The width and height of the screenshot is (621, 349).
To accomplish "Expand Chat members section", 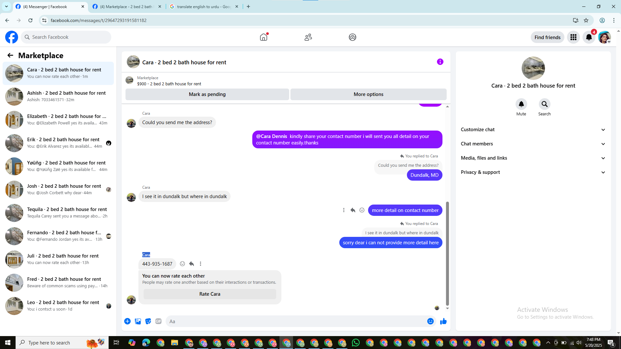I will click(x=533, y=144).
